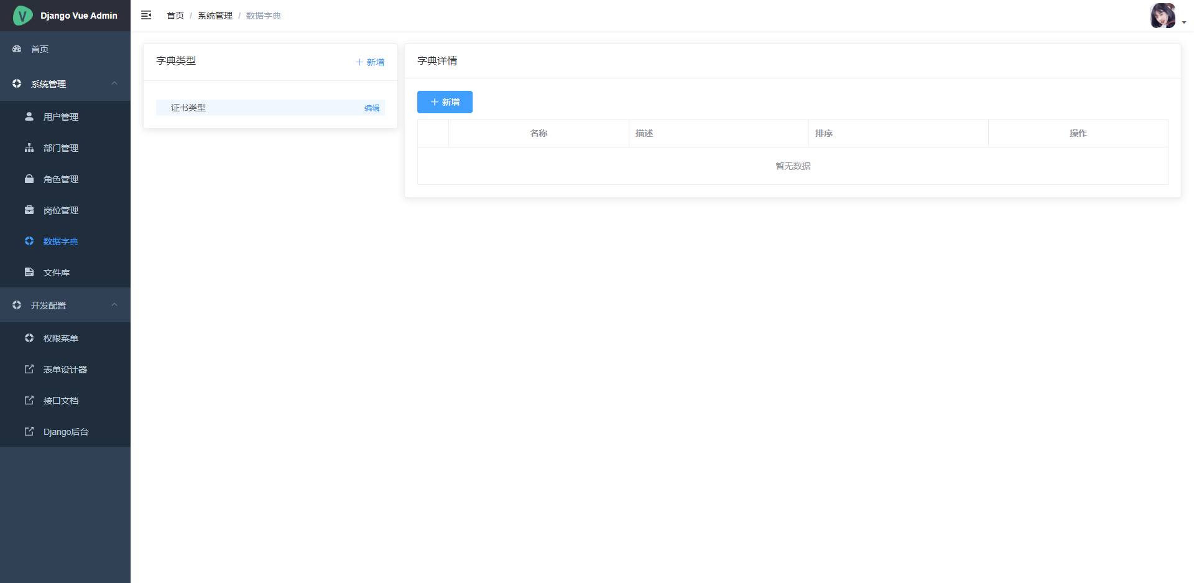Toggle the sidebar collapse hamburger icon
Image resolution: width=1194 pixels, height=583 pixels.
tap(146, 16)
